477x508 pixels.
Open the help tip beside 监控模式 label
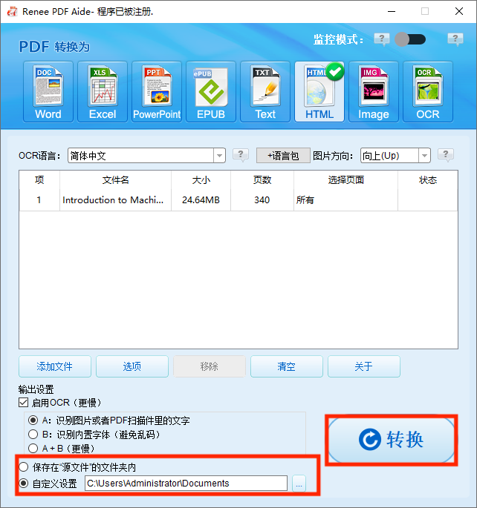[382, 39]
